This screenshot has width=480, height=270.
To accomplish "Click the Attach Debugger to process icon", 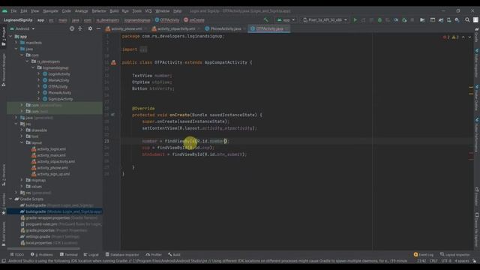I will [404, 20].
